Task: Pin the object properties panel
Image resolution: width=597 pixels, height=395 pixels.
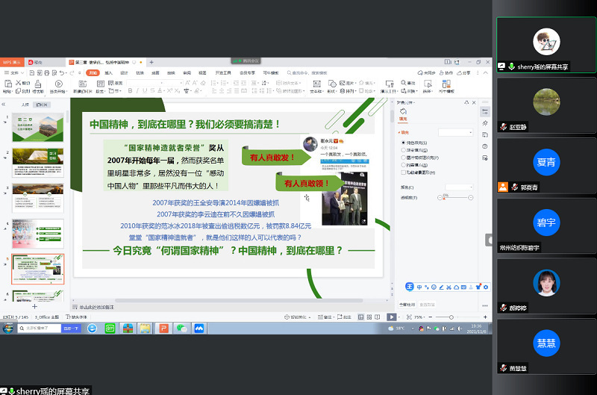Action: 466,102
